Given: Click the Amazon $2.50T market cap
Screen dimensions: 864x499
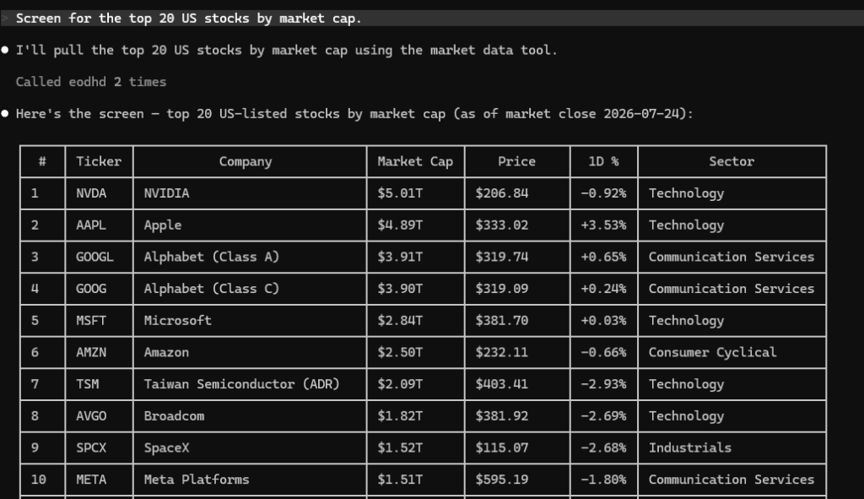Looking at the screenshot, I should tap(399, 352).
